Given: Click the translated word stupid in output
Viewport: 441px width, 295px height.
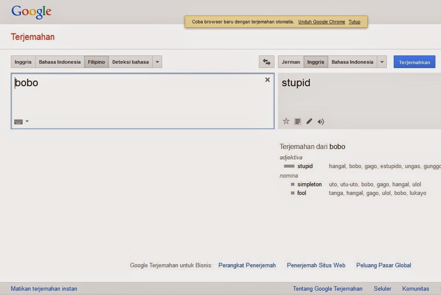Looking at the screenshot, I should (x=296, y=83).
